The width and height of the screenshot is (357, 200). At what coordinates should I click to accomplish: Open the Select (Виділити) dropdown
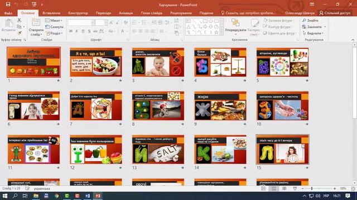point(313,33)
